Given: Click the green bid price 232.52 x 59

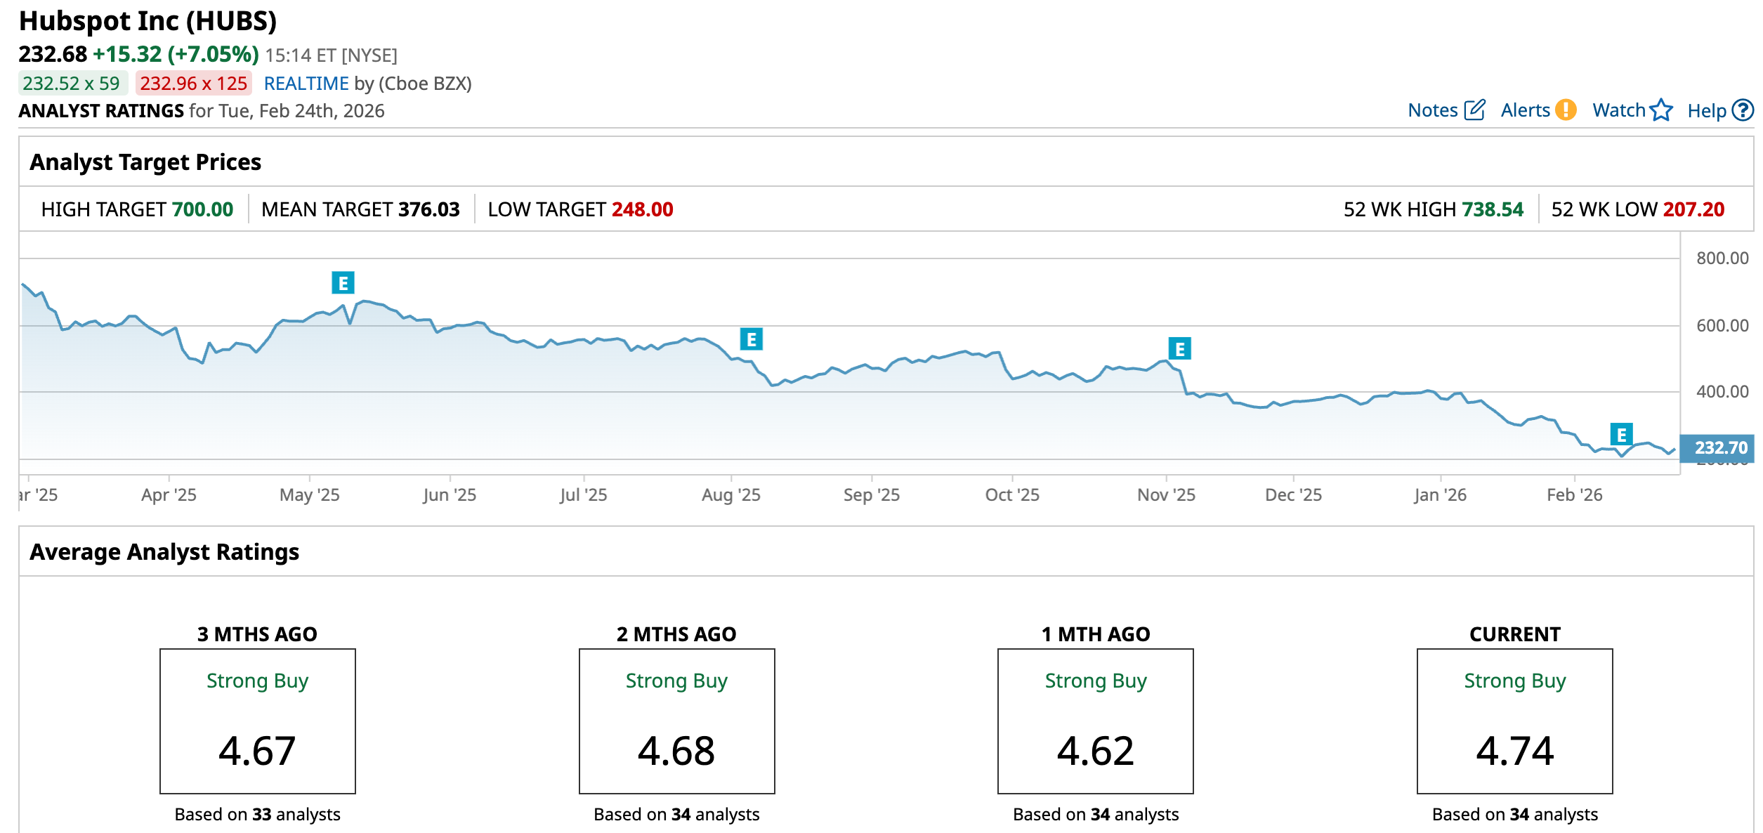Looking at the screenshot, I should 72,84.
